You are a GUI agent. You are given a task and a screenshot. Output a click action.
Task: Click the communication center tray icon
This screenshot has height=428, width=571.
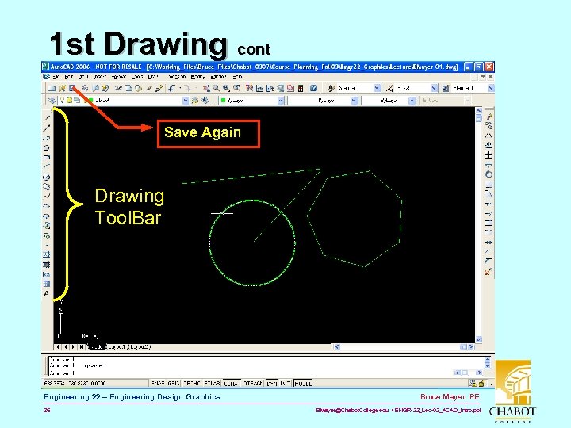coord(473,384)
